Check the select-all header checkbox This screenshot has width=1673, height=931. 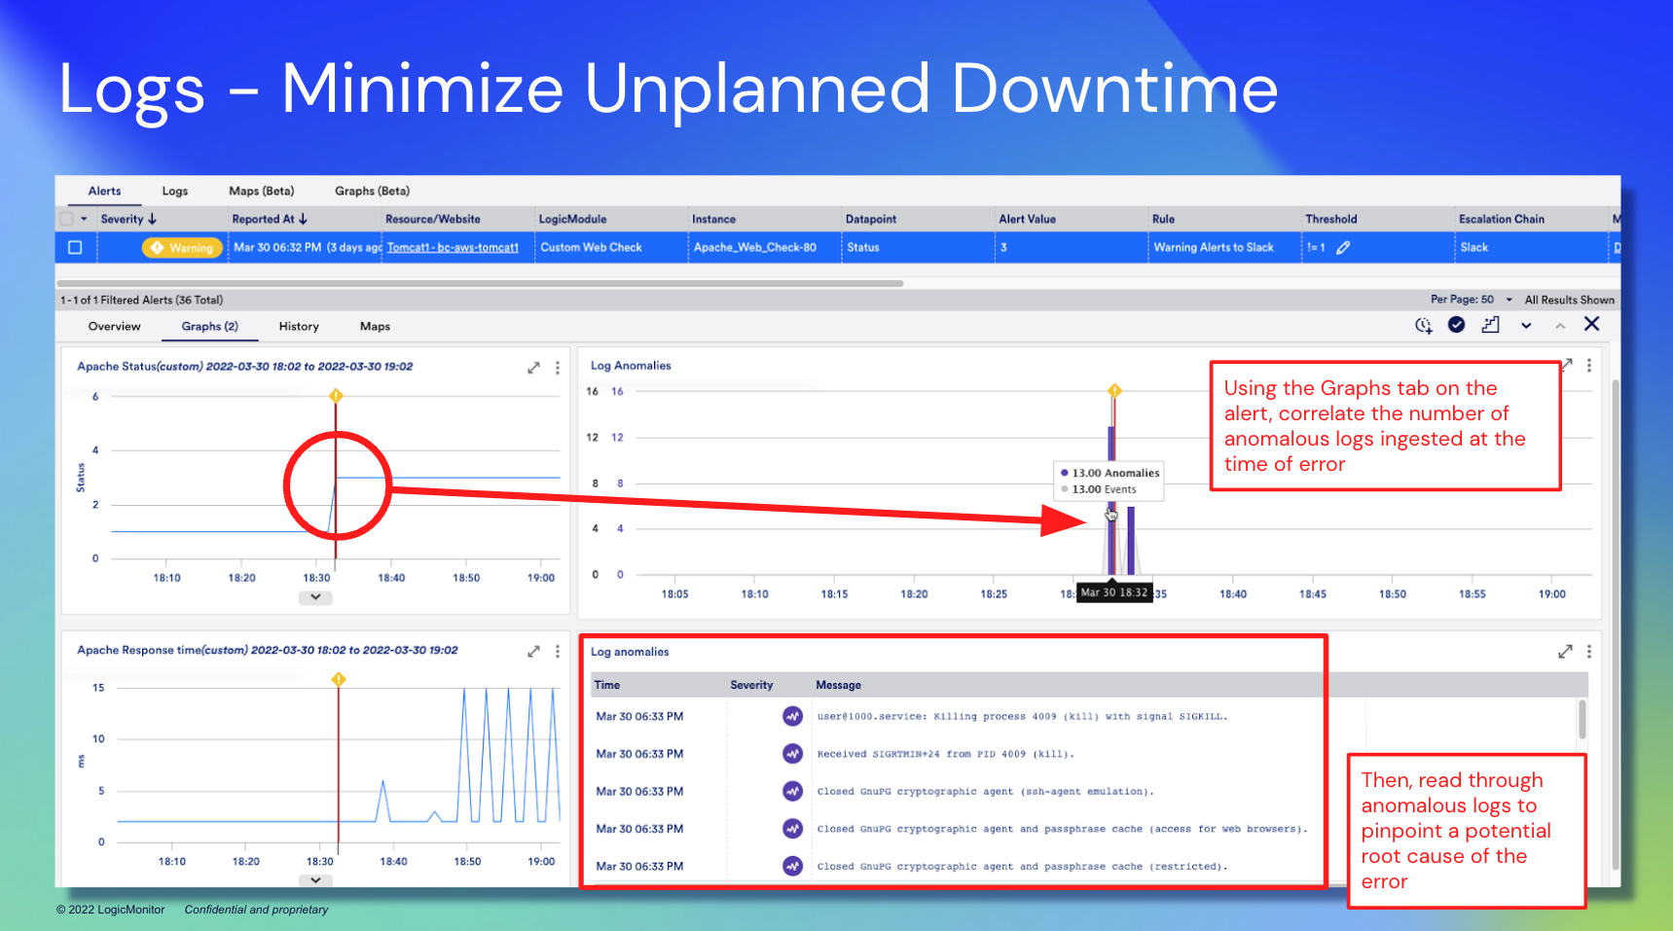(x=67, y=219)
